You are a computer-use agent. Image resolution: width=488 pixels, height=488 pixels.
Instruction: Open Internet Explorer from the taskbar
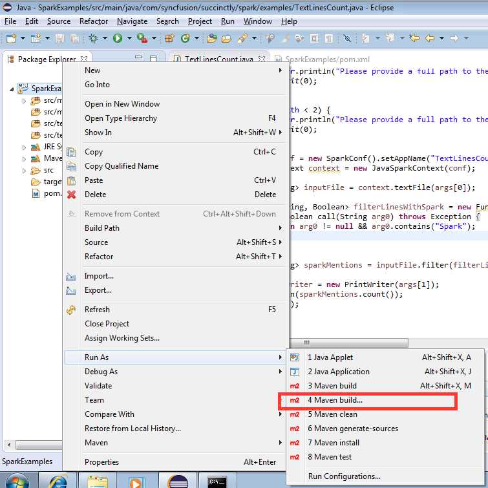tap(58, 481)
